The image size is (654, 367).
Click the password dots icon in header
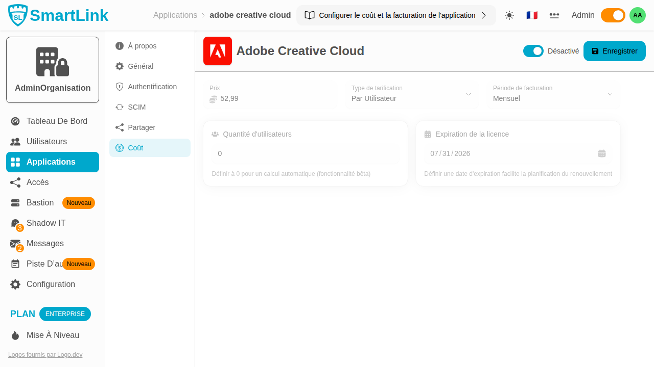click(554, 15)
